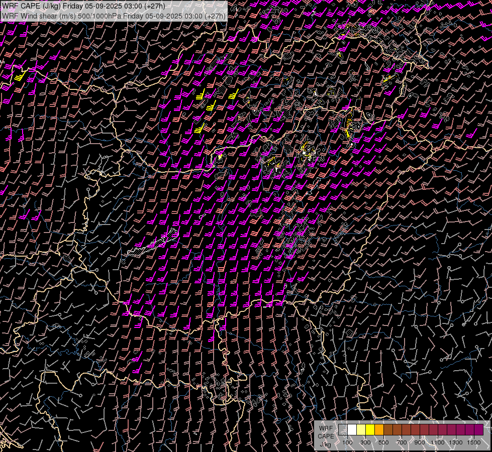This screenshot has height=452, width=492.
Task: Click the legend value label 900
Action: coord(420,442)
